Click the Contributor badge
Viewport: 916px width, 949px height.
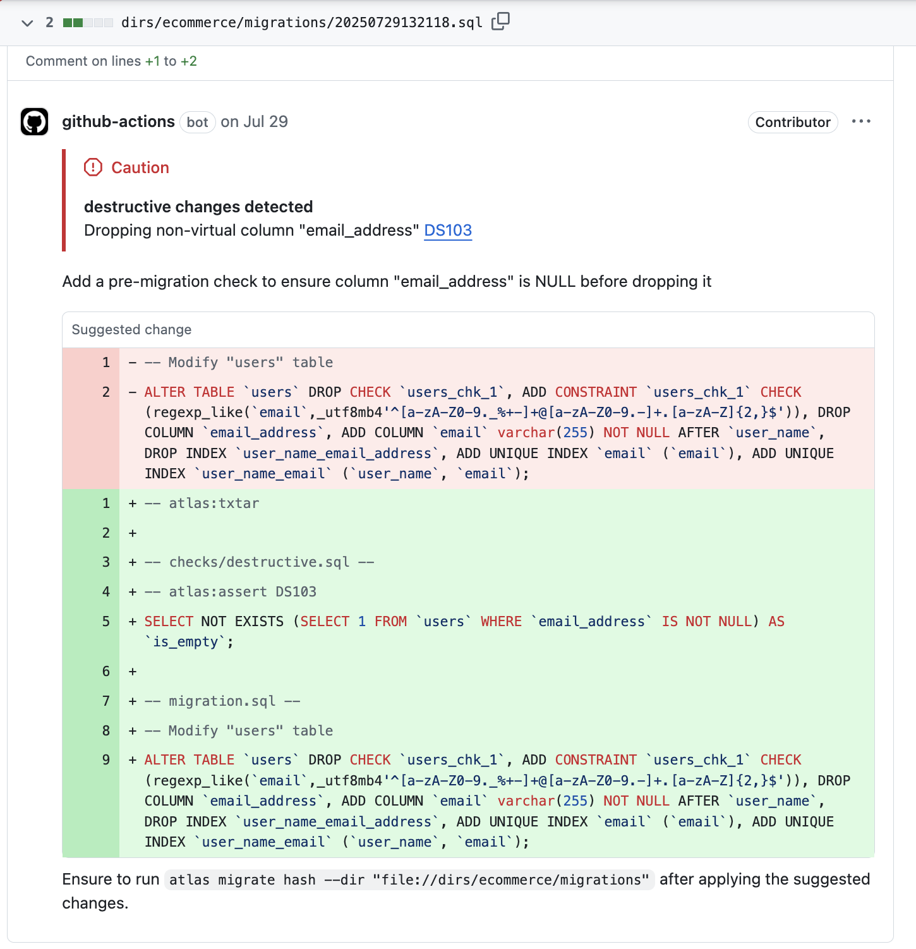tap(792, 123)
